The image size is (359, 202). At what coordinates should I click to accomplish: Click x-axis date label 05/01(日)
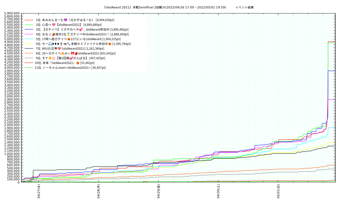pos(278,191)
